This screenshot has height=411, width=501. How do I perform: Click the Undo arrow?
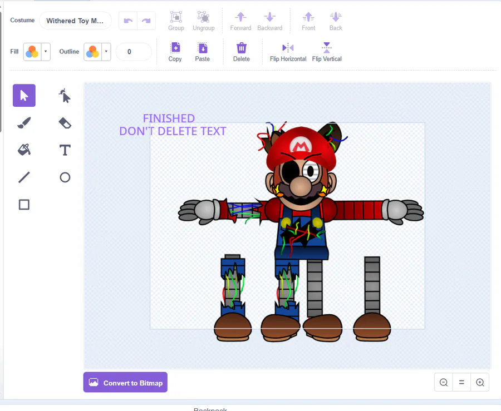pos(128,21)
